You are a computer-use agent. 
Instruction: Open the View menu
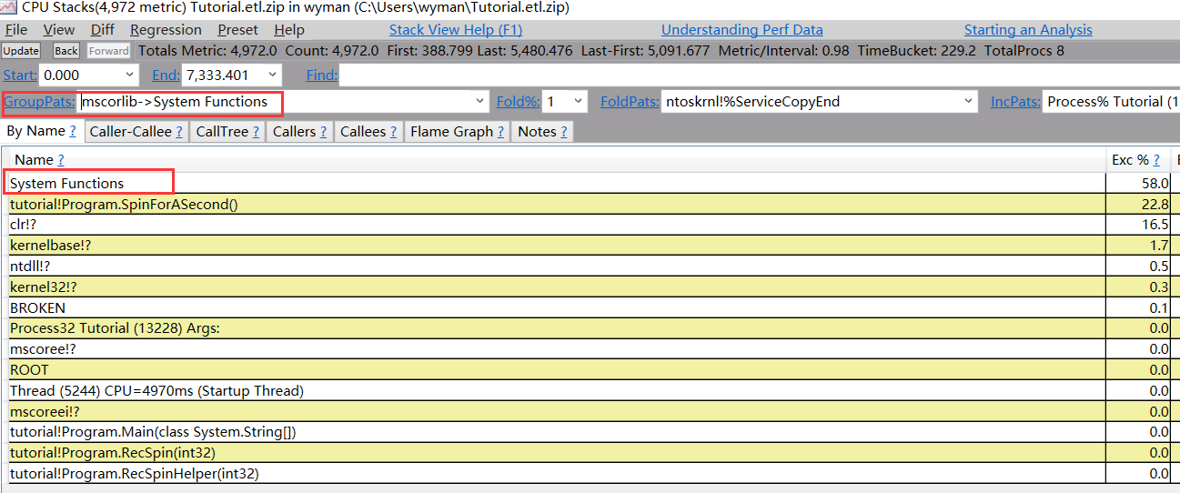59,30
